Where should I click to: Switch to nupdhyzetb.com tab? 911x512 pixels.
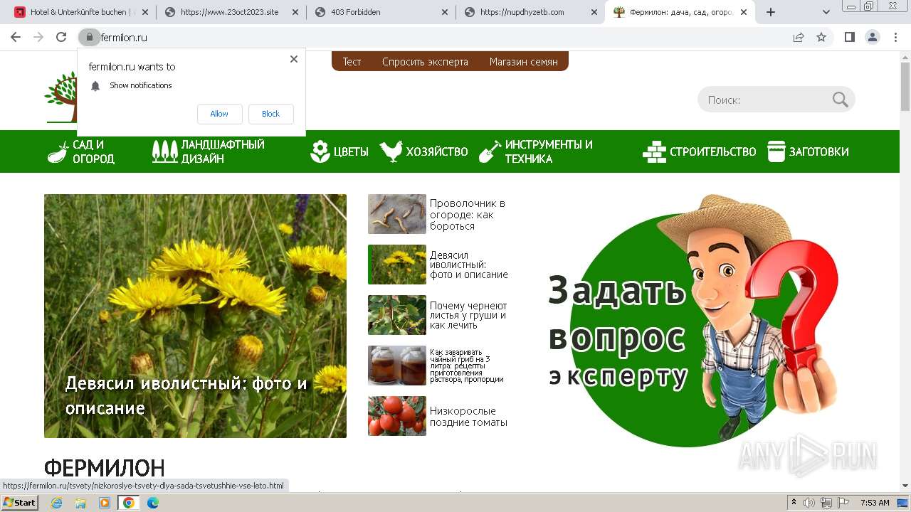pos(530,12)
